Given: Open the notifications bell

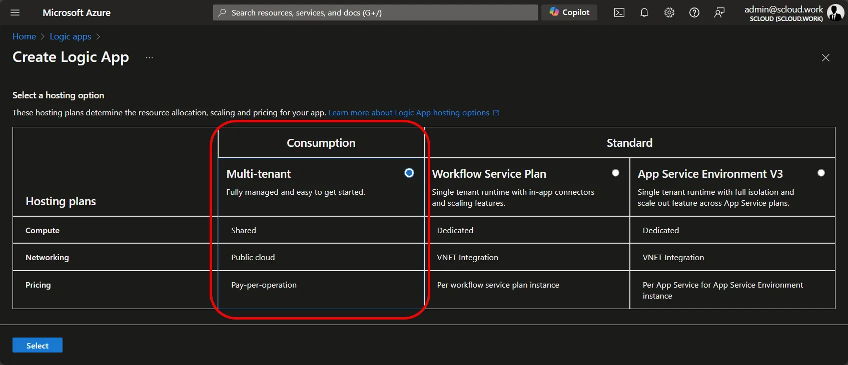Looking at the screenshot, I should click(644, 12).
